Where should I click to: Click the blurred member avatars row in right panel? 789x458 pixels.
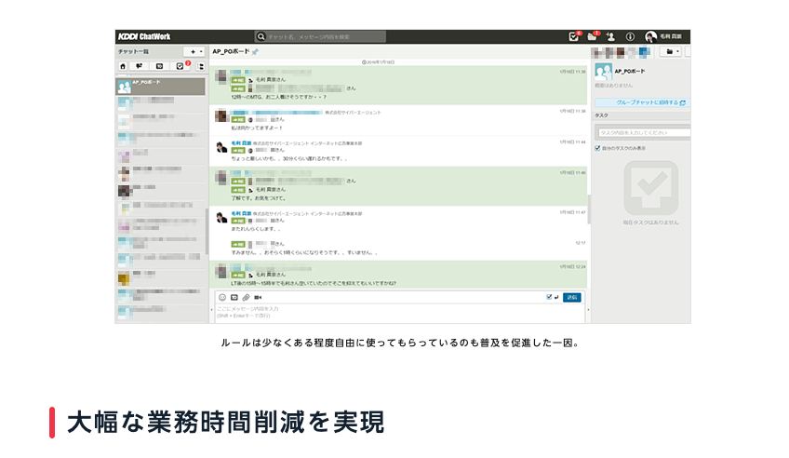point(621,52)
